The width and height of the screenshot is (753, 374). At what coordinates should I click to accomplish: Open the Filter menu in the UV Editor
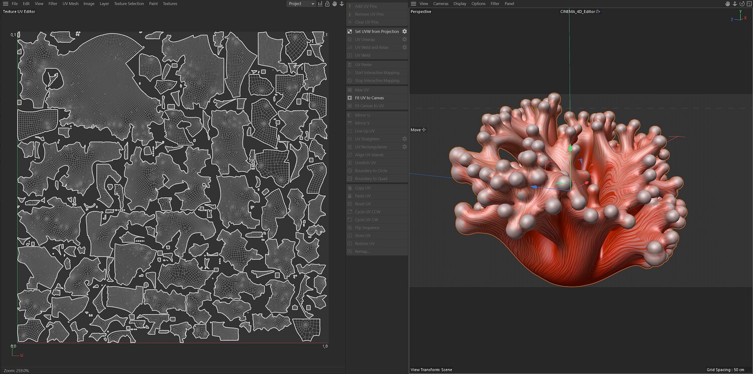53,4
